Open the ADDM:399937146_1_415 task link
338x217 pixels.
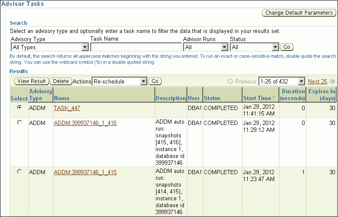pos(85,172)
